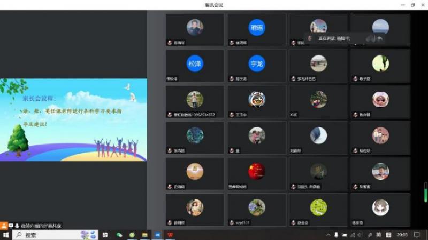
Task: Open Task View in the taskbar
Action: [x=105, y=235]
